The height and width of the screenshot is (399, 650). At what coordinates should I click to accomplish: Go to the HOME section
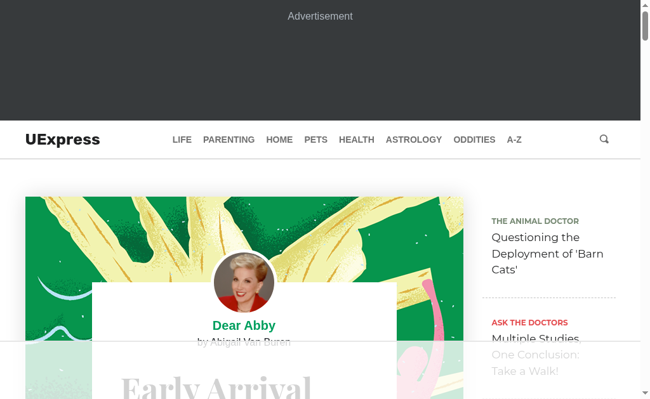coord(279,140)
